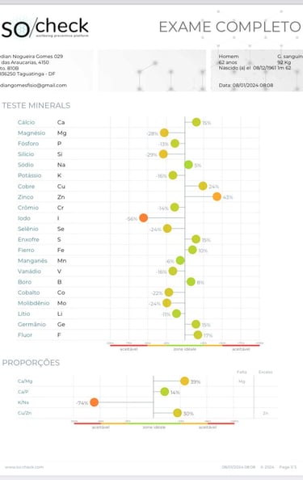Click the PROPORÇÕES section heading
This screenshot has width=303, height=480.
coord(31,363)
